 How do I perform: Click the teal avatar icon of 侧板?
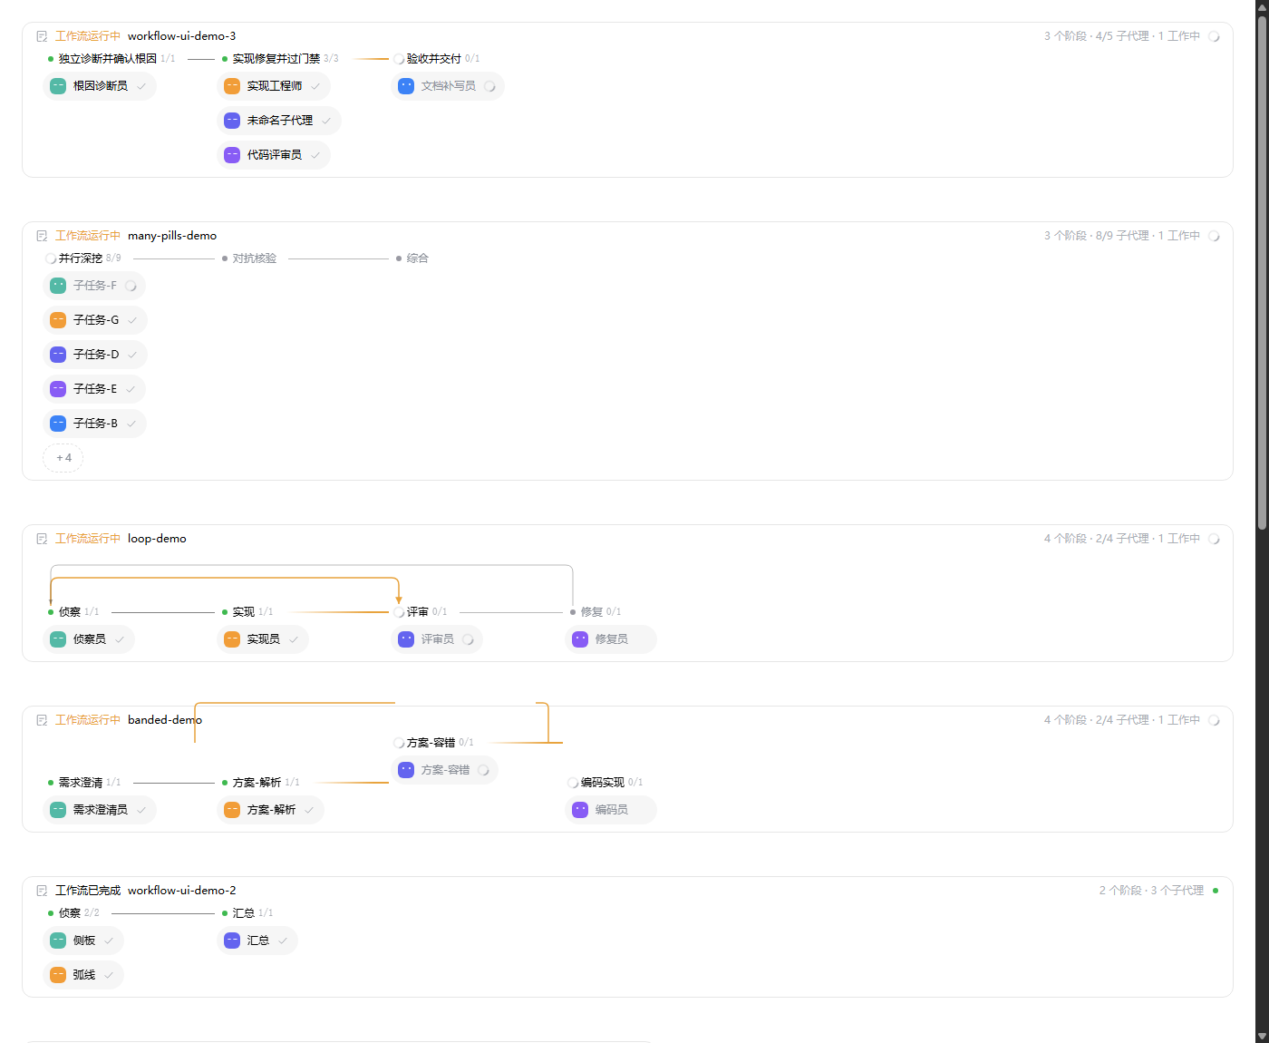(x=58, y=941)
